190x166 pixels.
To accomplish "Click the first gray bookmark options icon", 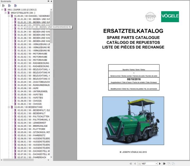I will point(3,6).
